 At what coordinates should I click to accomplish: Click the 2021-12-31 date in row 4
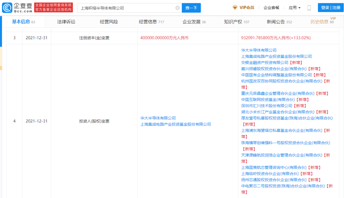[36, 121]
